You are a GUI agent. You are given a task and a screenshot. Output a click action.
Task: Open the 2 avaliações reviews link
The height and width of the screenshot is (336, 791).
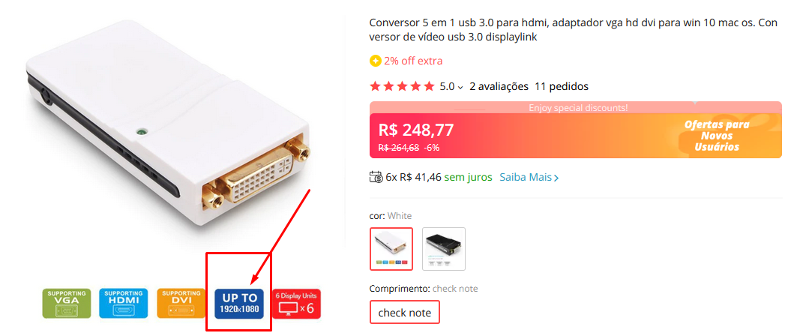(x=499, y=86)
